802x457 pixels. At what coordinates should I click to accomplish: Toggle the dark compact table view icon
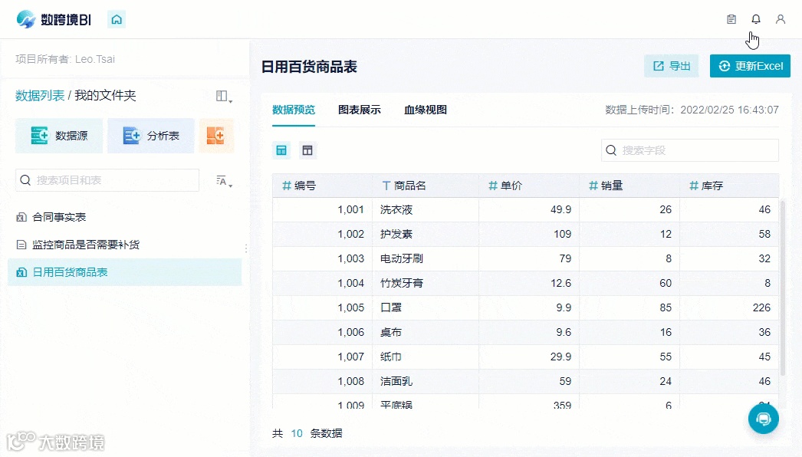click(307, 150)
